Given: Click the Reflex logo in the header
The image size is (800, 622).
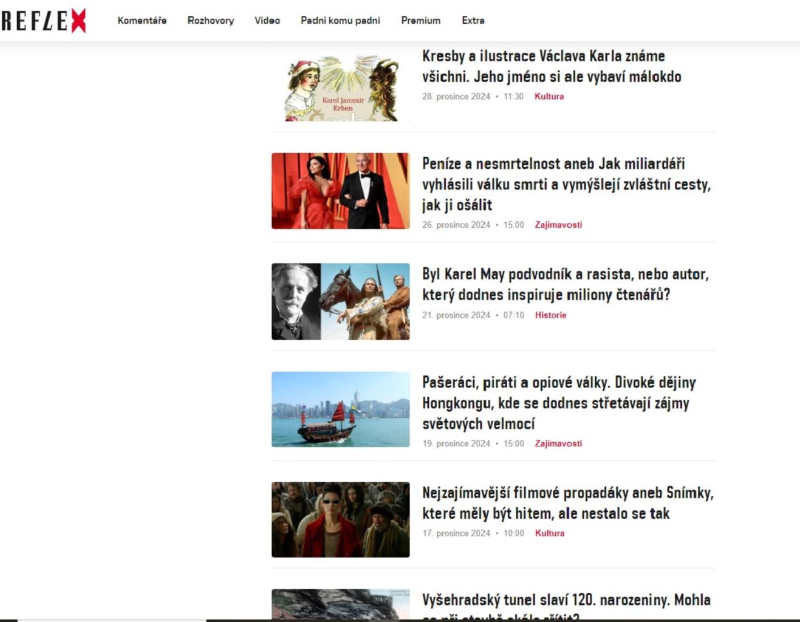Looking at the screenshot, I should click(x=44, y=21).
